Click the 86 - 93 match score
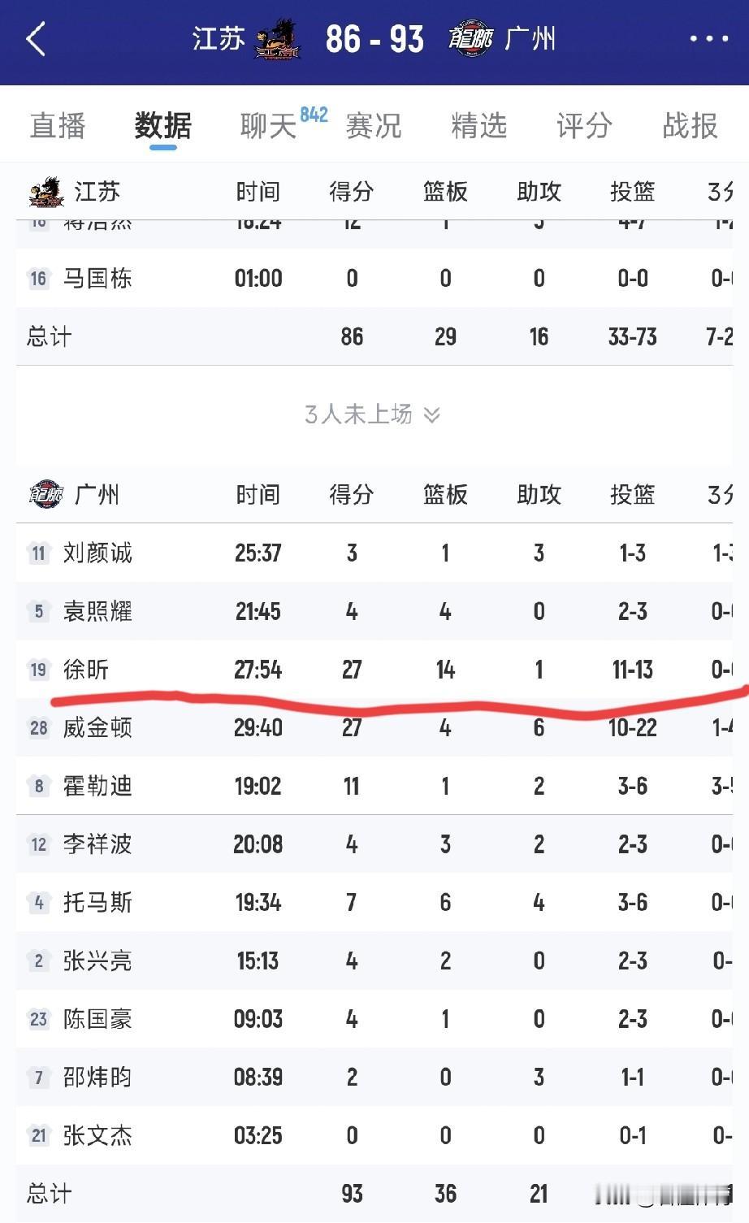The height and width of the screenshot is (1223, 749). click(374, 38)
